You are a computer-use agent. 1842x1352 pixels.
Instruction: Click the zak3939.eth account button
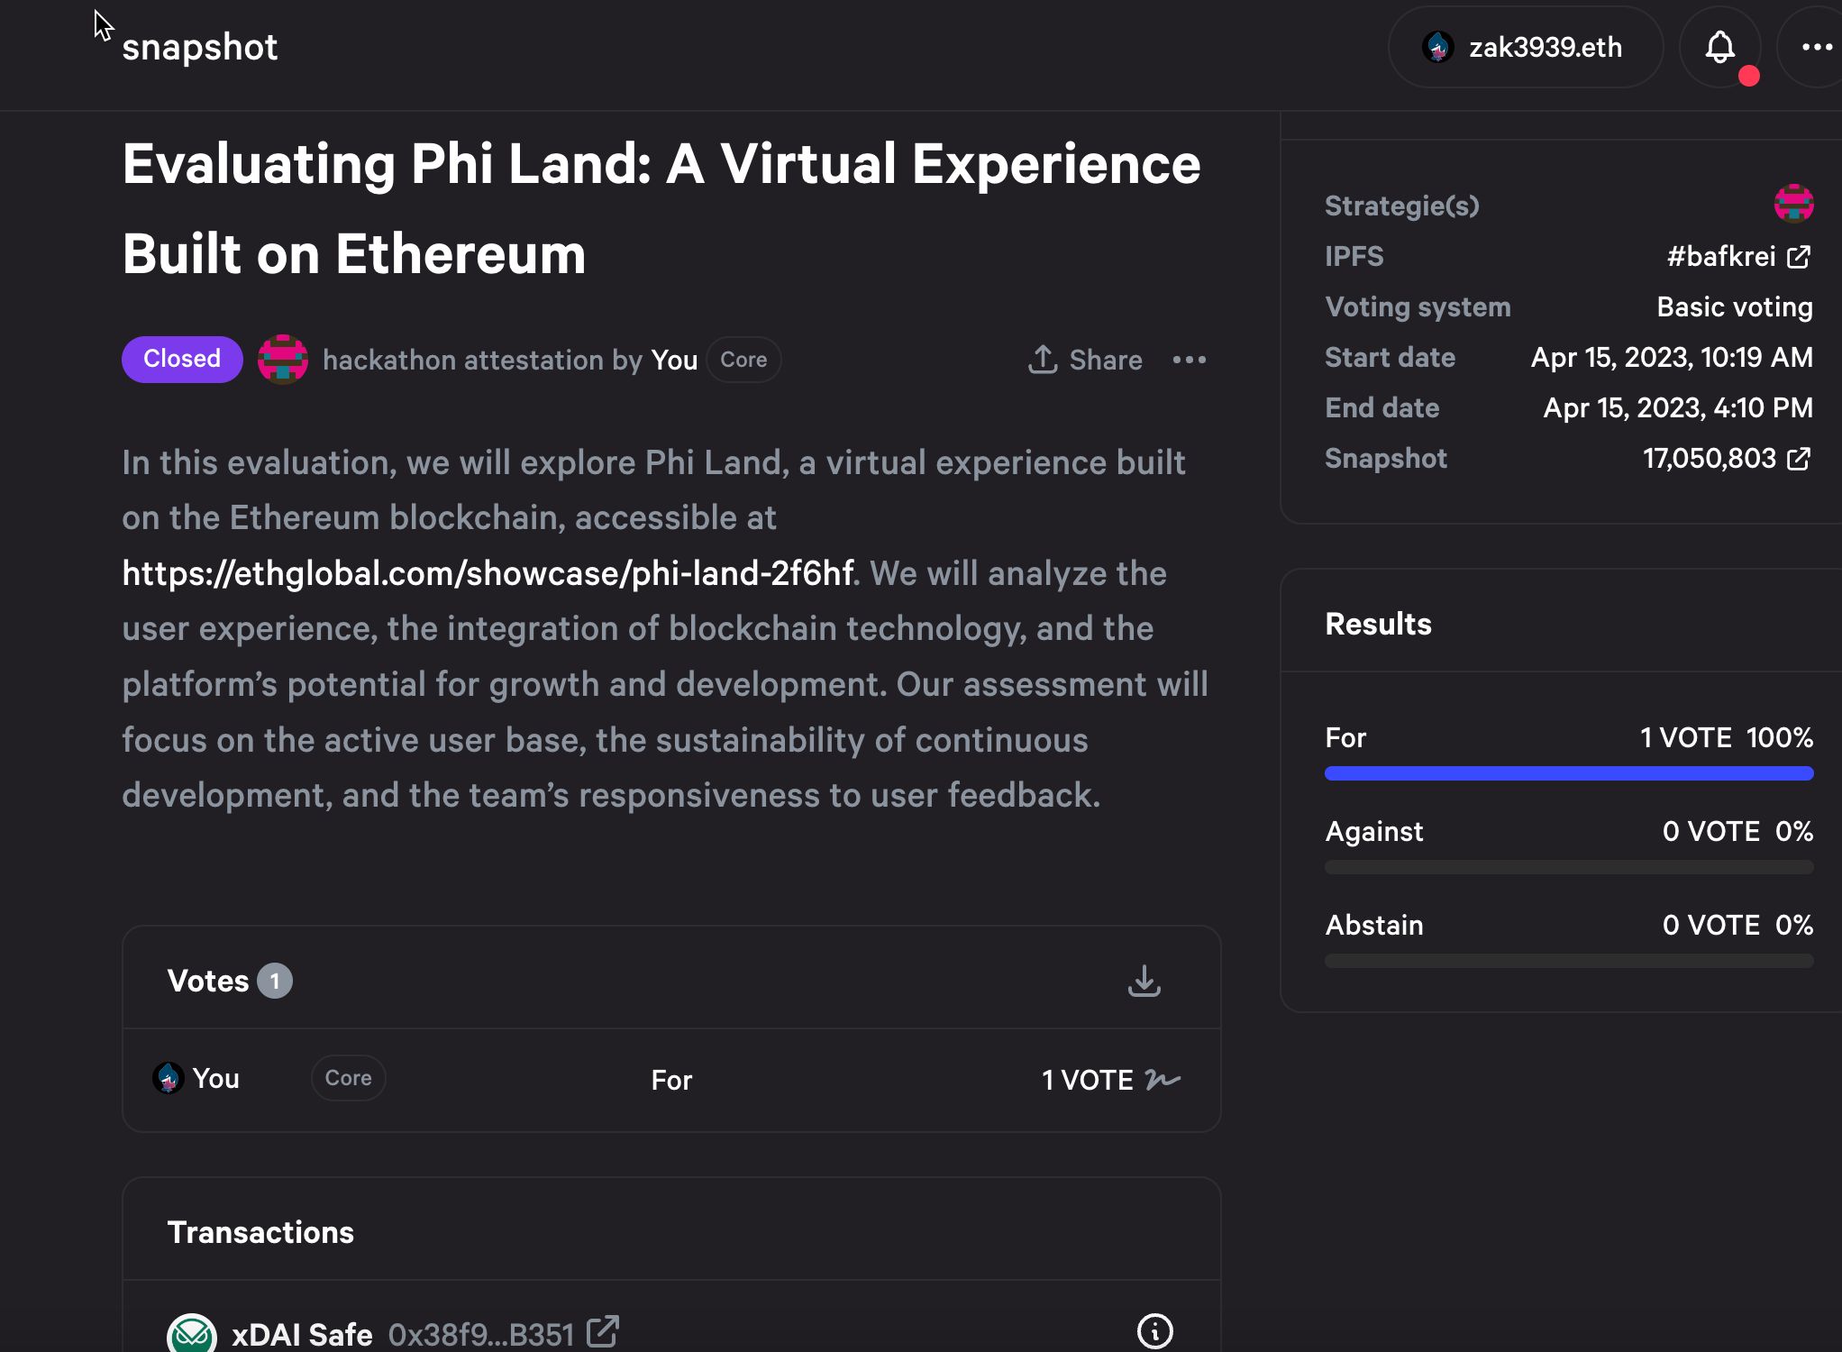(1526, 47)
